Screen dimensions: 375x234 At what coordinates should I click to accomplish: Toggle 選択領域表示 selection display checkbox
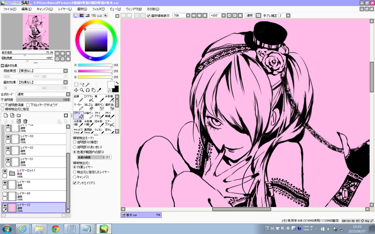tap(149, 16)
